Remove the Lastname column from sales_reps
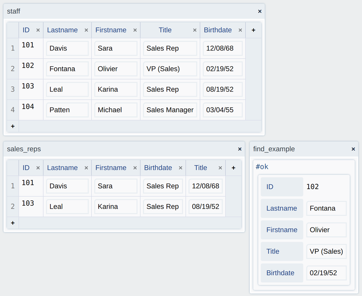 coord(86,168)
